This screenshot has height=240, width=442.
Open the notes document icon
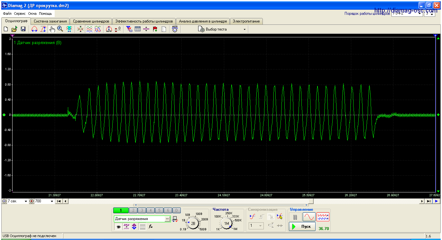164,29
